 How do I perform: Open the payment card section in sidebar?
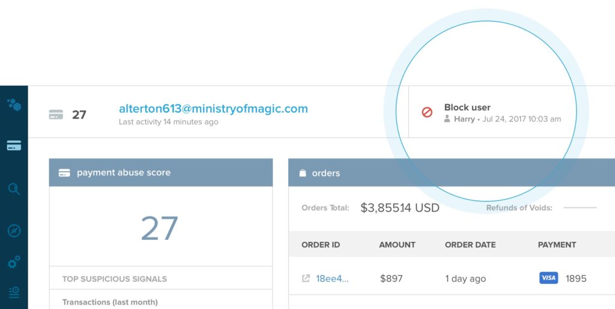coord(14,145)
